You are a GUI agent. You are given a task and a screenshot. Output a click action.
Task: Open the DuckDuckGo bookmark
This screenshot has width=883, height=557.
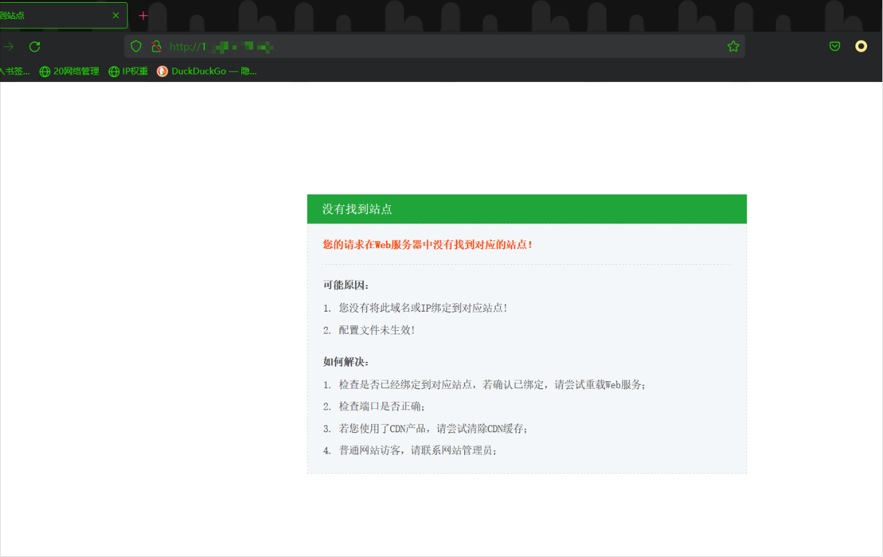tap(207, 71)
